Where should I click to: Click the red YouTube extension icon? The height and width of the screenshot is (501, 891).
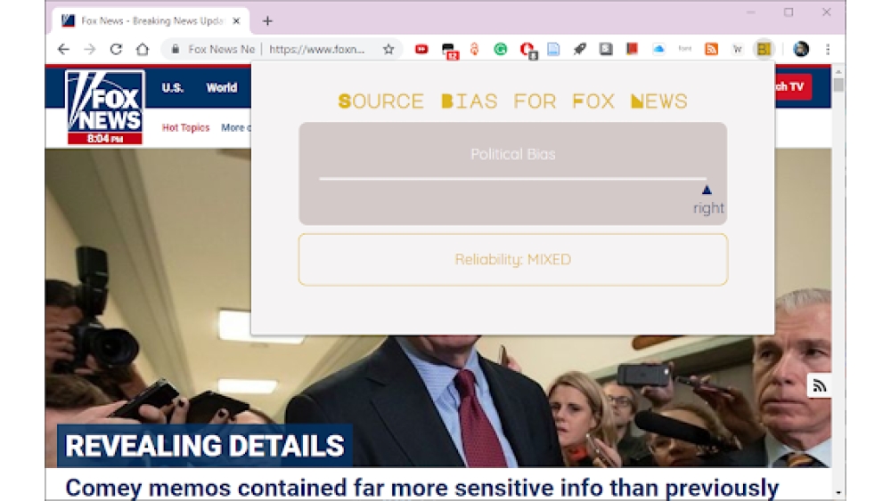point(421,50)
